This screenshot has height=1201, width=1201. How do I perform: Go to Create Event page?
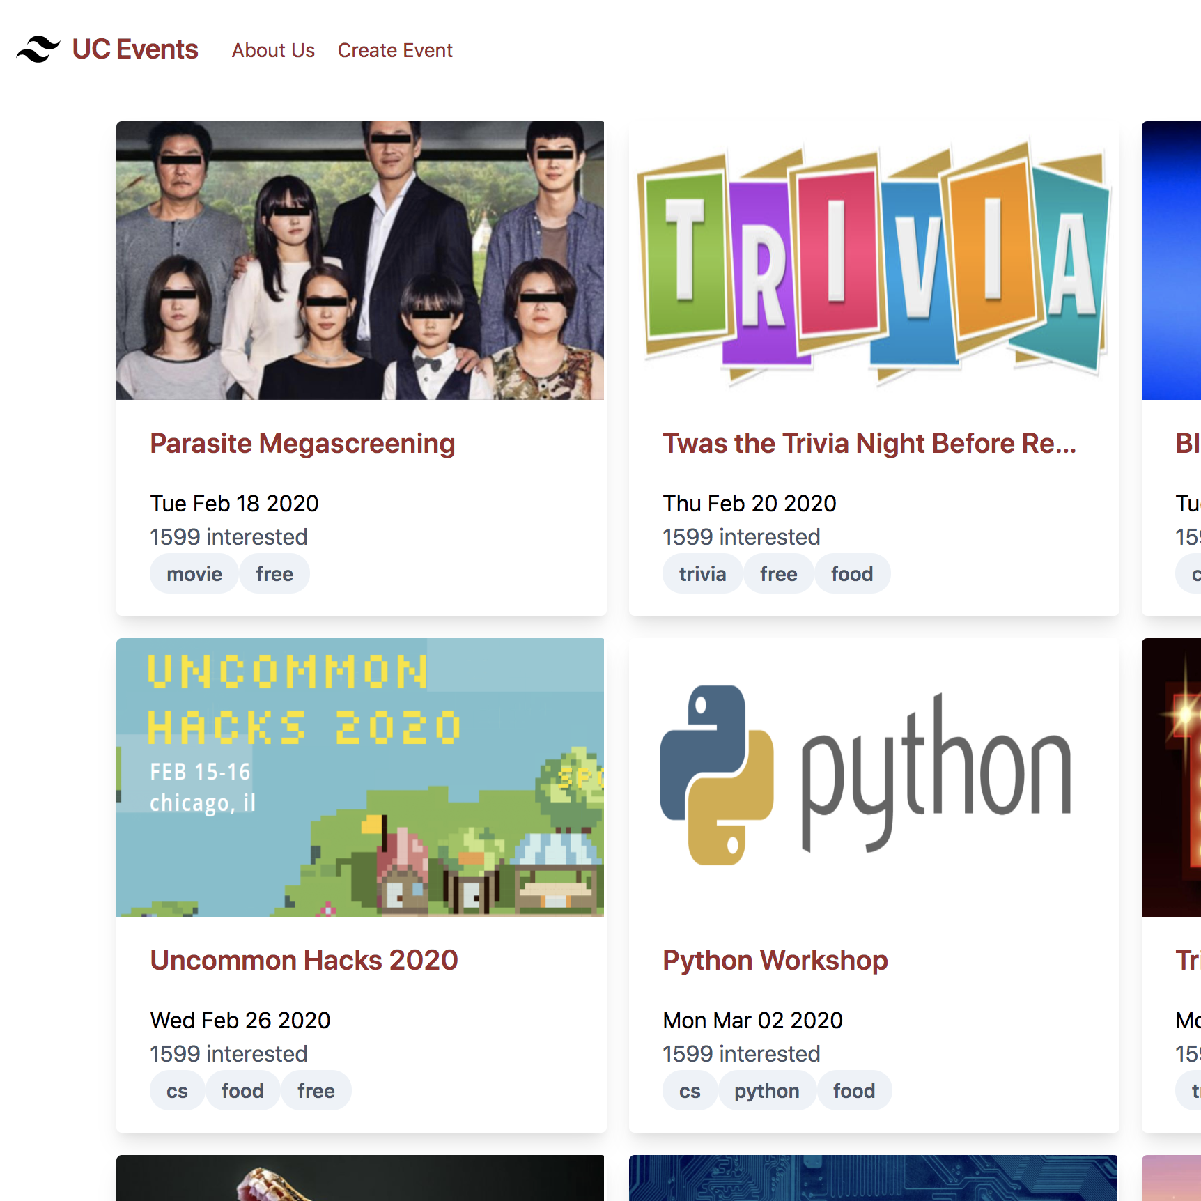coord(395,50)
